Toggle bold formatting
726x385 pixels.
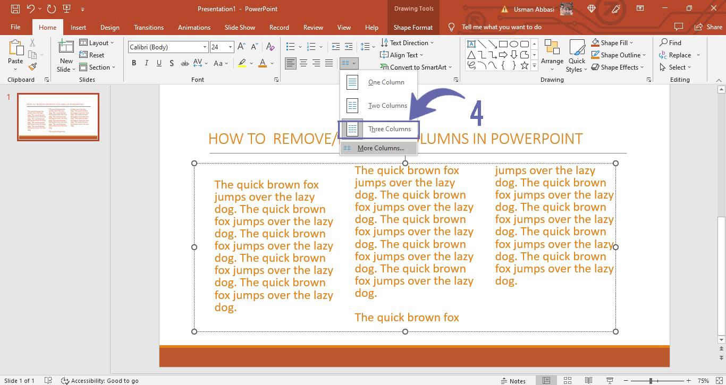pos(134,63)
